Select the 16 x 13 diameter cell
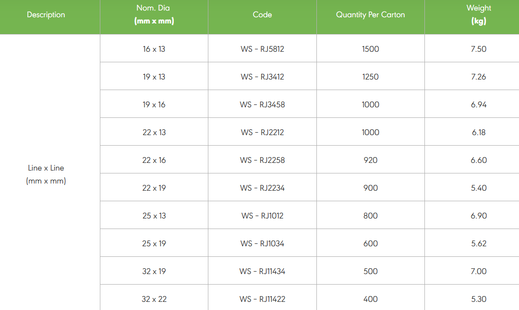This screenshot has height=310, width=519. coord(154,49)
